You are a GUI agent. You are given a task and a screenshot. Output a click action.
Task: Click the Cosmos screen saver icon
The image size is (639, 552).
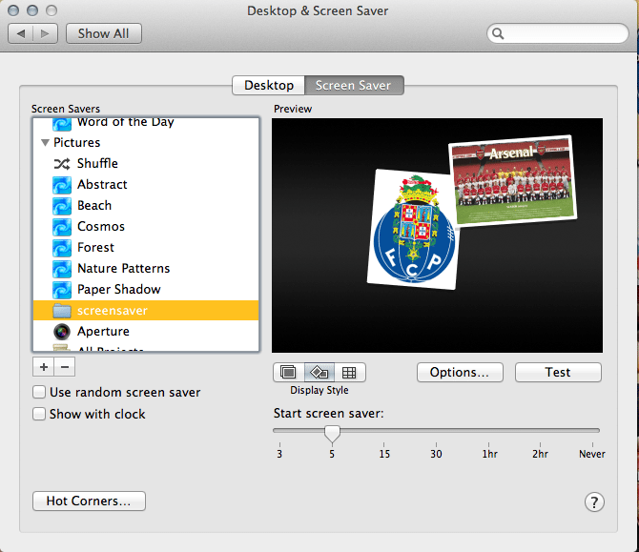(62, 227)
